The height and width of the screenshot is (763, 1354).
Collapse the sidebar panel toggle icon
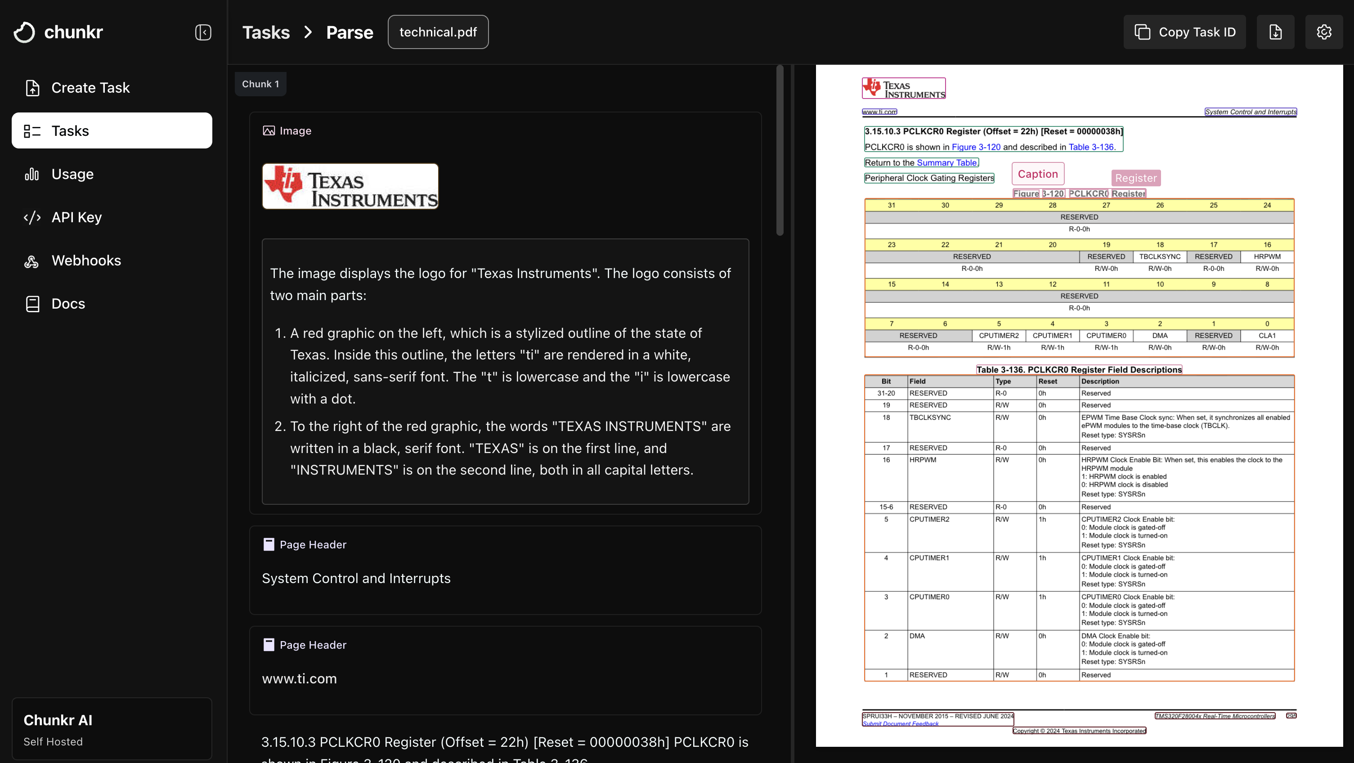(203, 32)
